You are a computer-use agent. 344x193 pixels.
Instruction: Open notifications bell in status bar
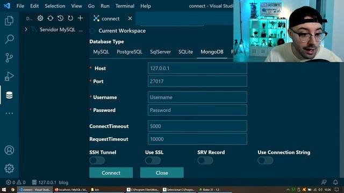(335, 182)
